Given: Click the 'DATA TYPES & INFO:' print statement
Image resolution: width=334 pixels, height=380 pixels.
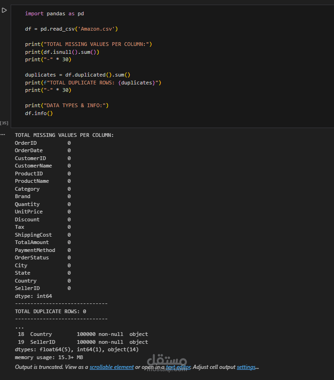Looking at the screenshot, I should point(66,105).
